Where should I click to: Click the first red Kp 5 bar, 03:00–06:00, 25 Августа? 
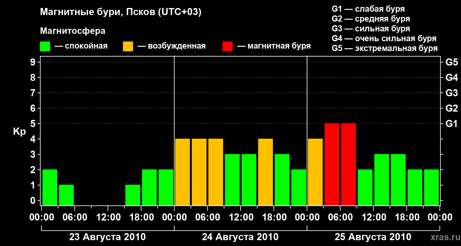(x=332, y=164)
